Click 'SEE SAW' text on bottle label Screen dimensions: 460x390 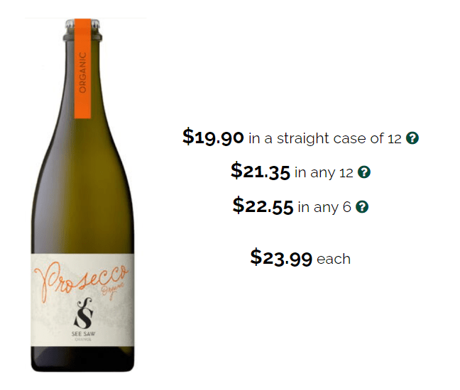[83, 334]
